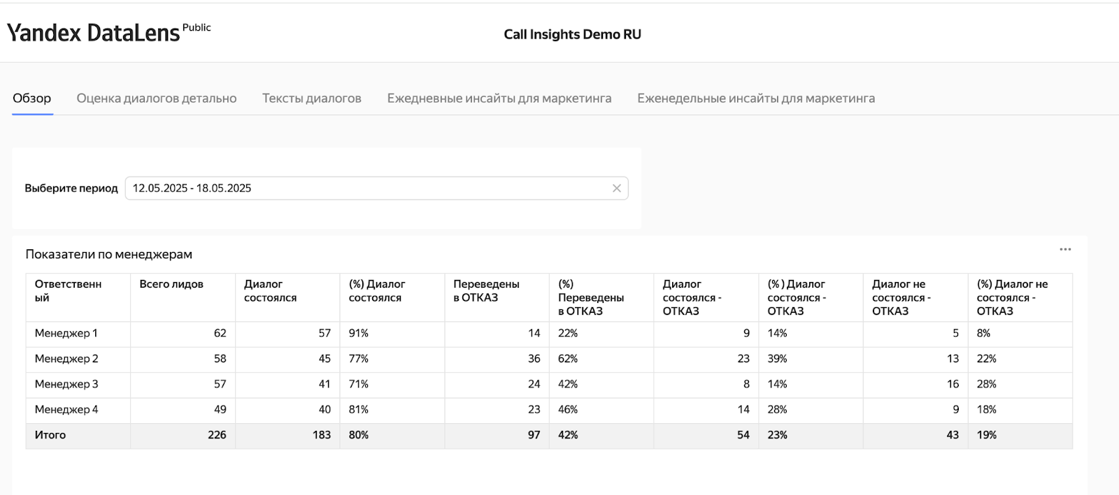Click the Yandex DataLens logo
The image size is (1119, 495).
click(93, 33)
